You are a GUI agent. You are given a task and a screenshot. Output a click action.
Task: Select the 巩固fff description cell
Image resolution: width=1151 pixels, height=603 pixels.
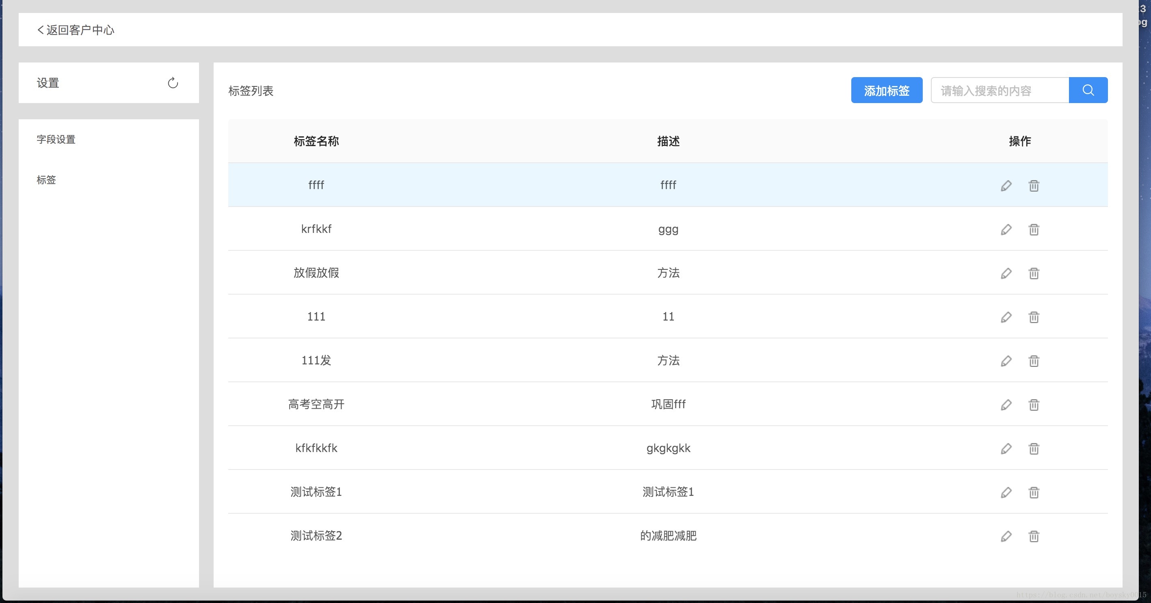point(668,405)
